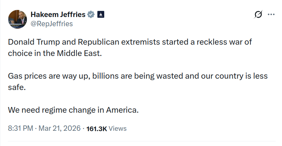Click the Capitol government account badge
Image resolution: width=282 pixels, height=146 pixels.
(x=100, y=15)
